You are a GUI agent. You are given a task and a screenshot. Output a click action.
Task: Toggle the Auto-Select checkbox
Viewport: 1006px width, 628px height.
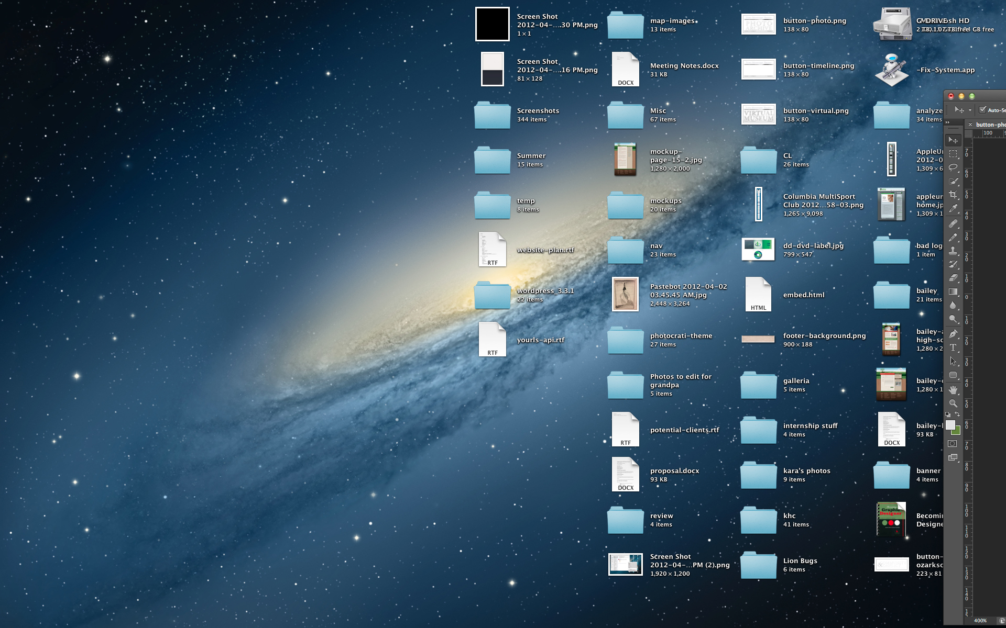coord(982,110)
